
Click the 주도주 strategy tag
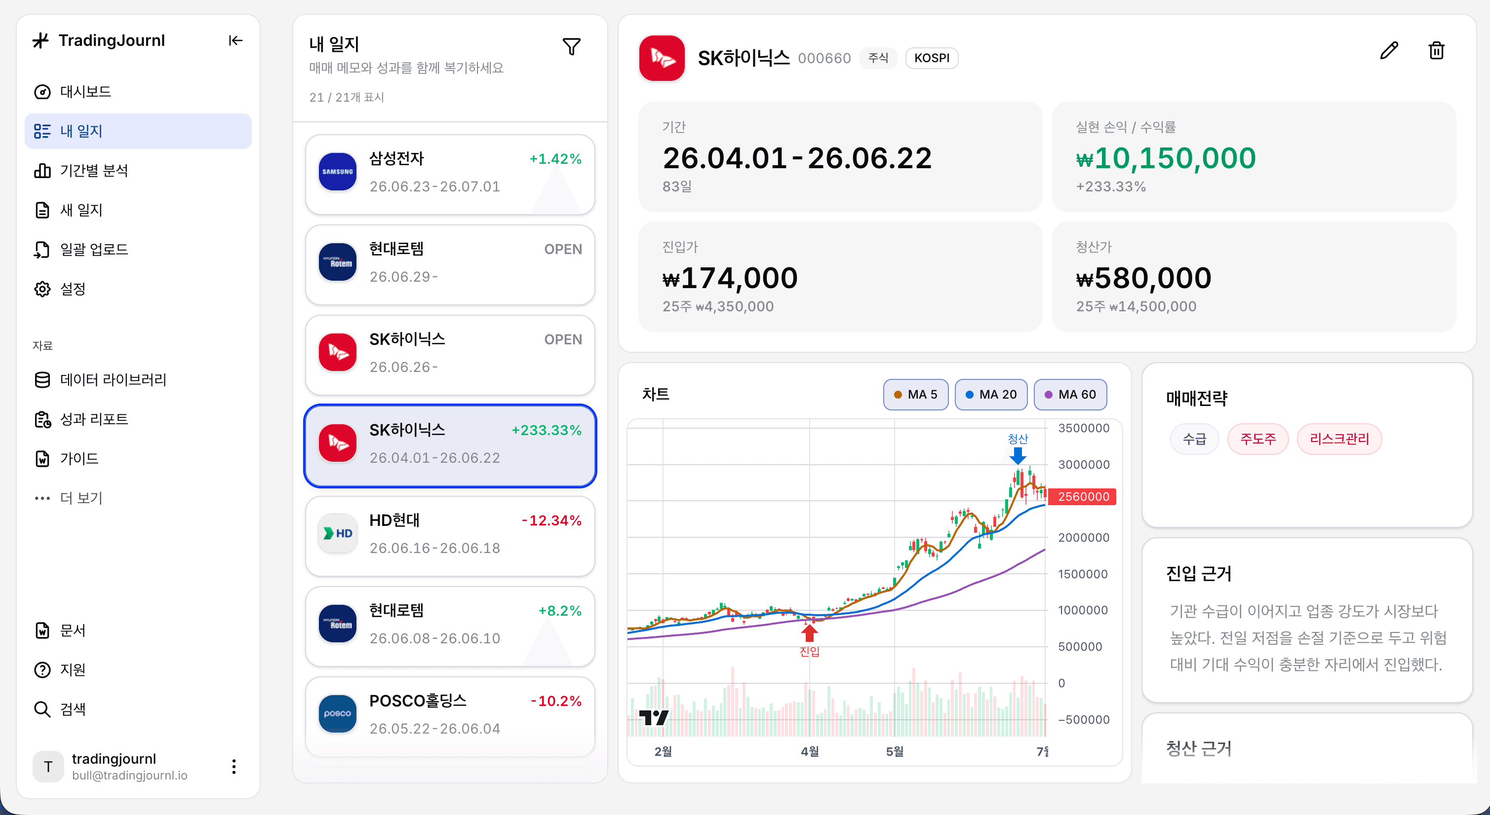pos(1257,439)
